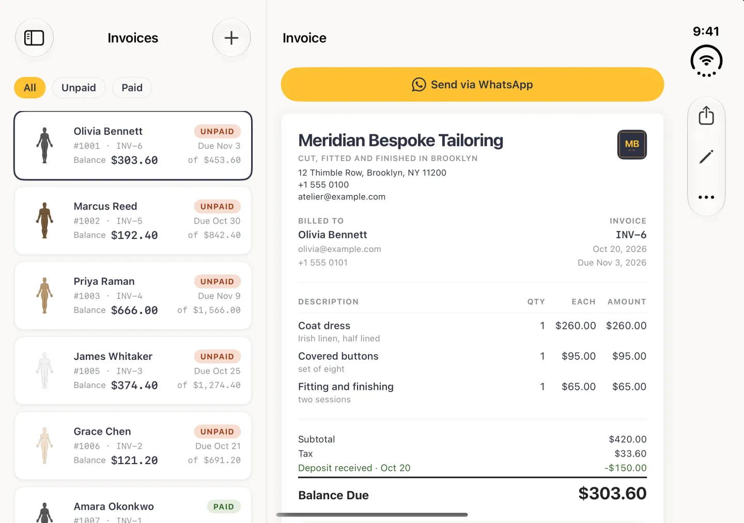Open Grace Chen invoice card
This screenshot has width=744, height=523.
click(x=133, y=446)
